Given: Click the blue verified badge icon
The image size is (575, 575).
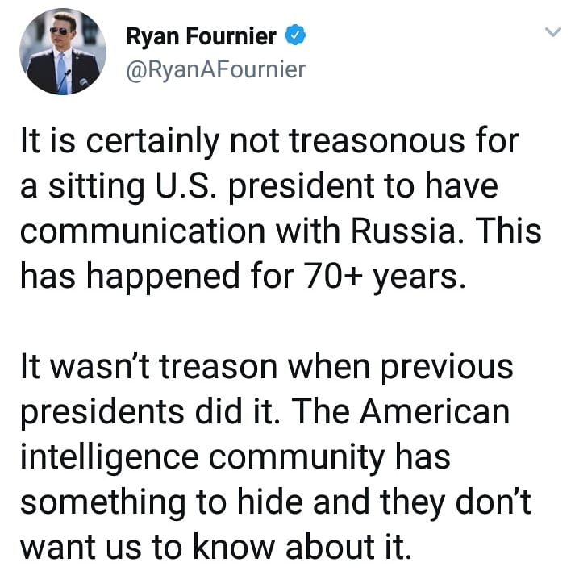Looking at the screenshot, I should pos(295,36).
